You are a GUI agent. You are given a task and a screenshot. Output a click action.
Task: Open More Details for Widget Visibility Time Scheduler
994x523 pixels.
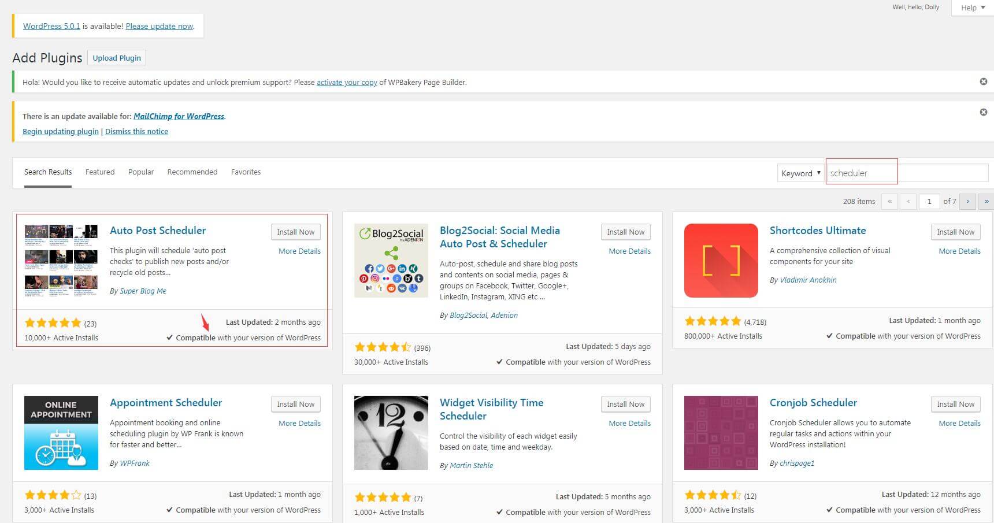coord(629,423)
